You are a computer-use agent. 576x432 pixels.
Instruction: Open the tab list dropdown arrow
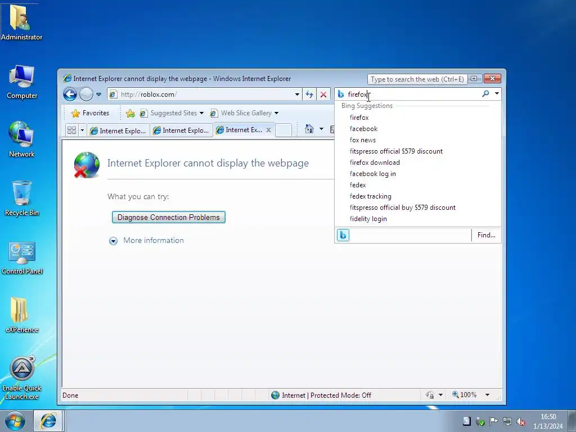coord(82,130)
